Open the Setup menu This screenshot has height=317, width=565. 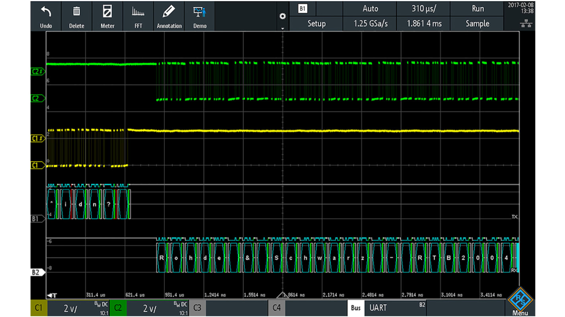[316, 23]
